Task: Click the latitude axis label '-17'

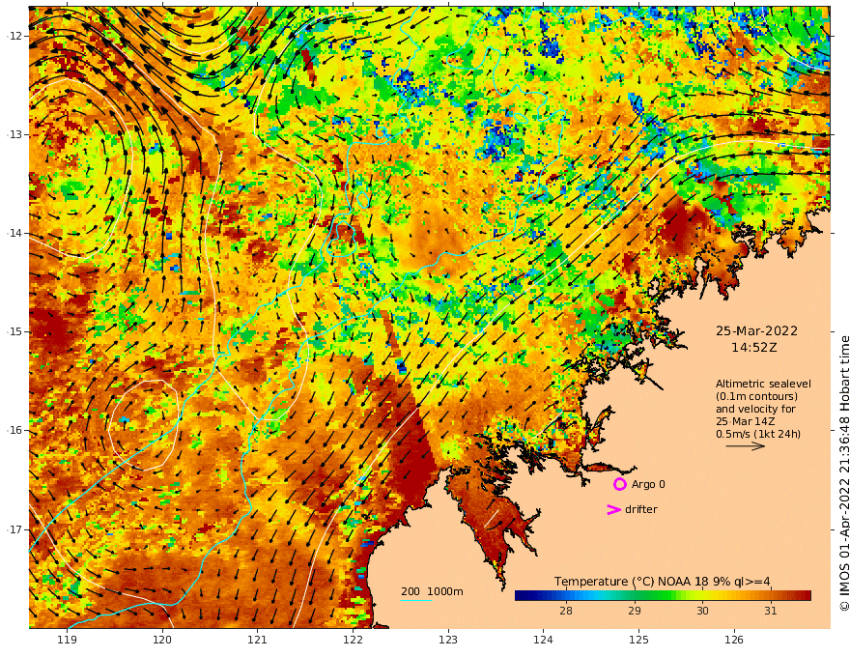Action: pyautogui.click(x=14, y=529)
